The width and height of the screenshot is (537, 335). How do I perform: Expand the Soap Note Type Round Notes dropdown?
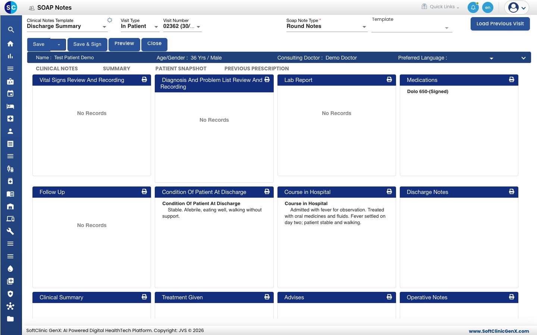pyautogui.click(x=327, y=26)
